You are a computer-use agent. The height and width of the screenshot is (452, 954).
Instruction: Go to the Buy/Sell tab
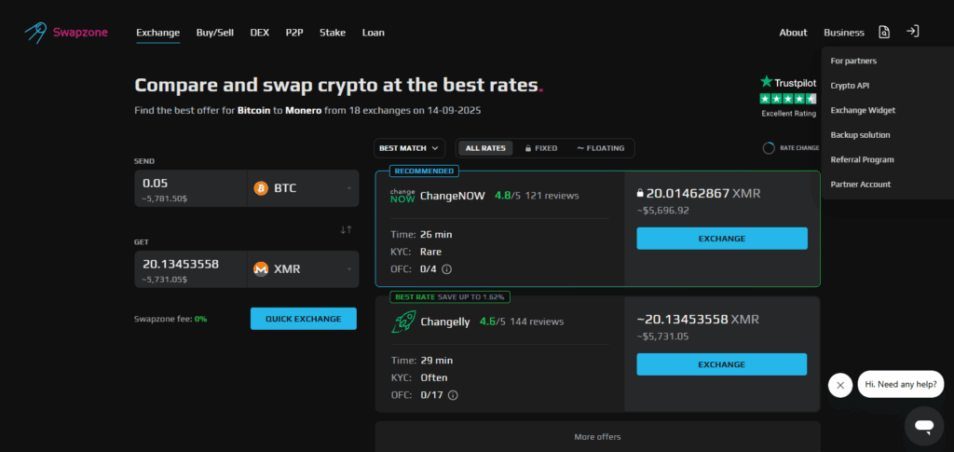point(215,33)
